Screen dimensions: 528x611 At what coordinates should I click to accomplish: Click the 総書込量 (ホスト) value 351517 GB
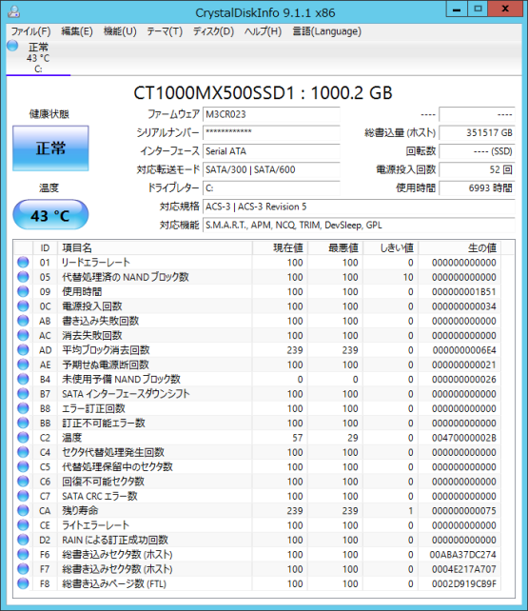click(x=477, y=133)
